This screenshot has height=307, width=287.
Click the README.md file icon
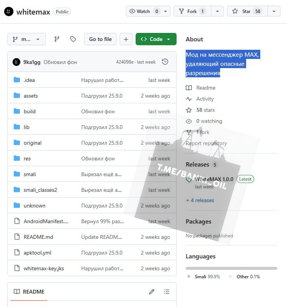pyautogui.click(x=17, y=237)
